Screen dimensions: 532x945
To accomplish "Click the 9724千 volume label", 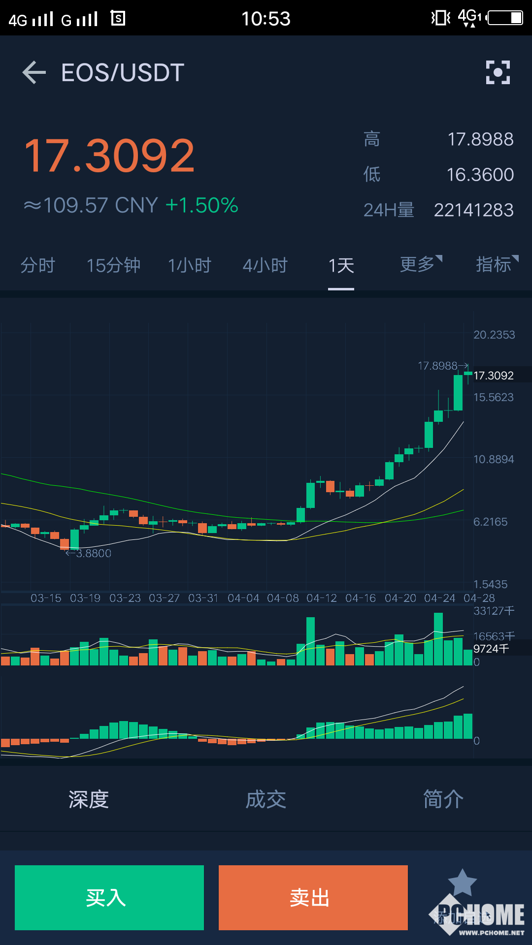I will pos(491,649).
